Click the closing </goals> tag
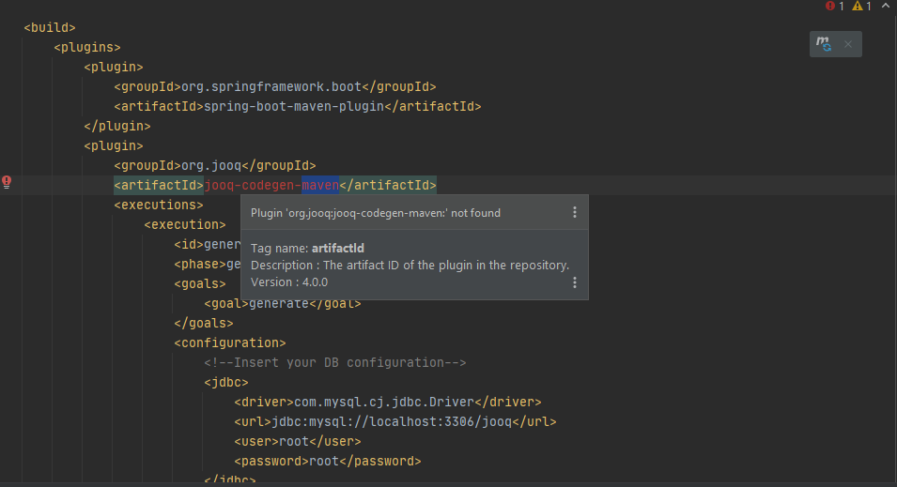This screenshot has width=897, height=487. point(204,323)
